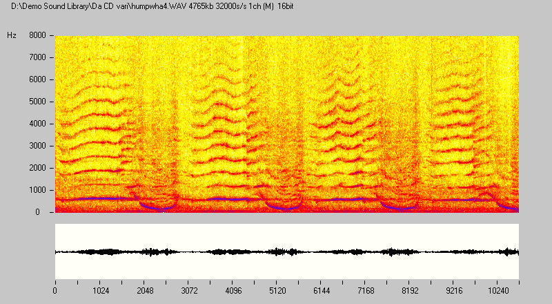Click the 1000 frequency axis label
This screenshot has width=552, height=304.
coord(38,190)
